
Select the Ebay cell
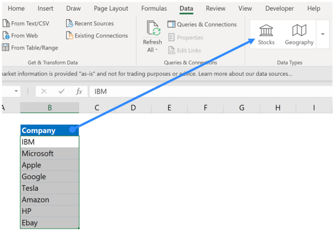(x=50, y=223)
